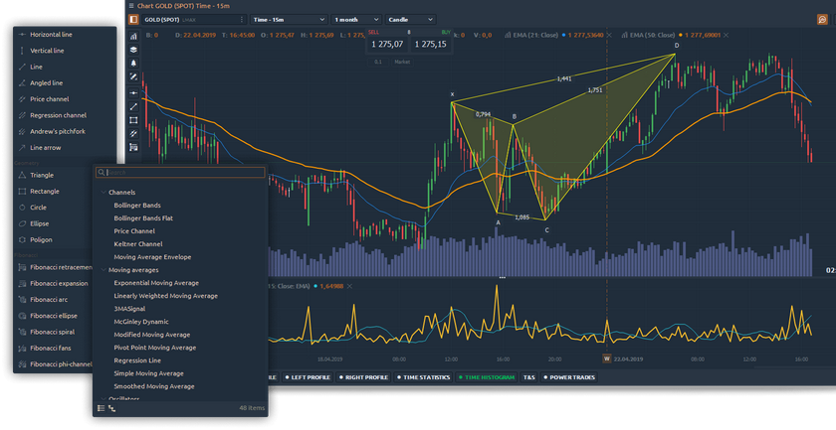Select Bollinger Bands from indicator list
Viewport: 836px width, 430px height.
tap(137, 205)
